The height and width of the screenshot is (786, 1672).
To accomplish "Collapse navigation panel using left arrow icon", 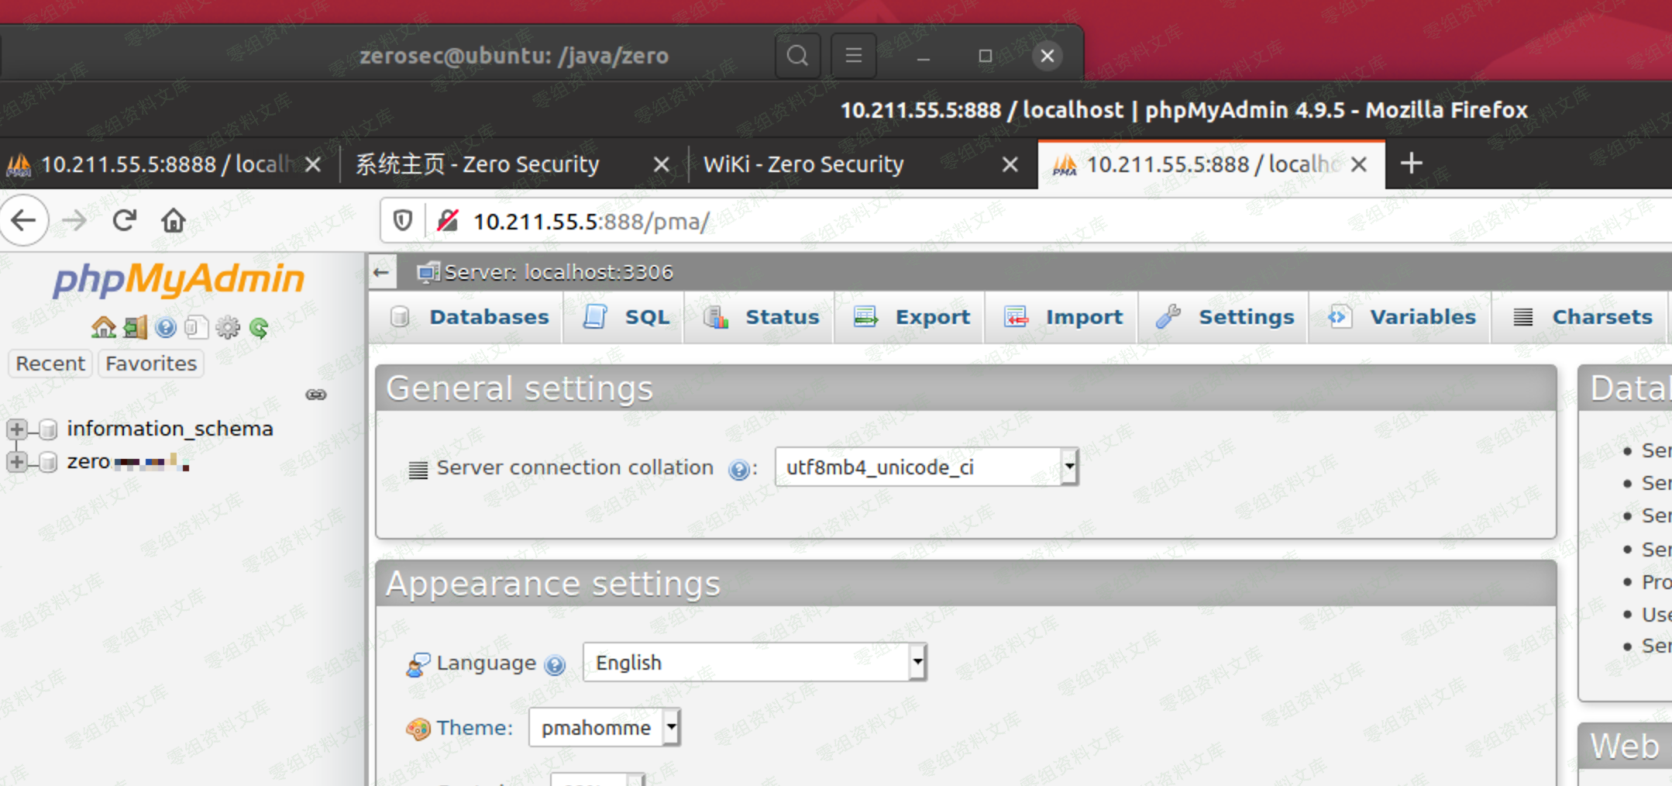I will coord(381,272).
